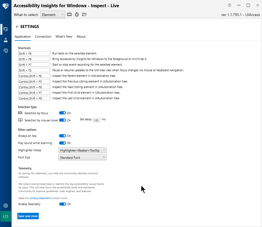Screen dimensions: 262x227
Task: Go back using the Settings arrow
Action: click(x=17, y=27)
